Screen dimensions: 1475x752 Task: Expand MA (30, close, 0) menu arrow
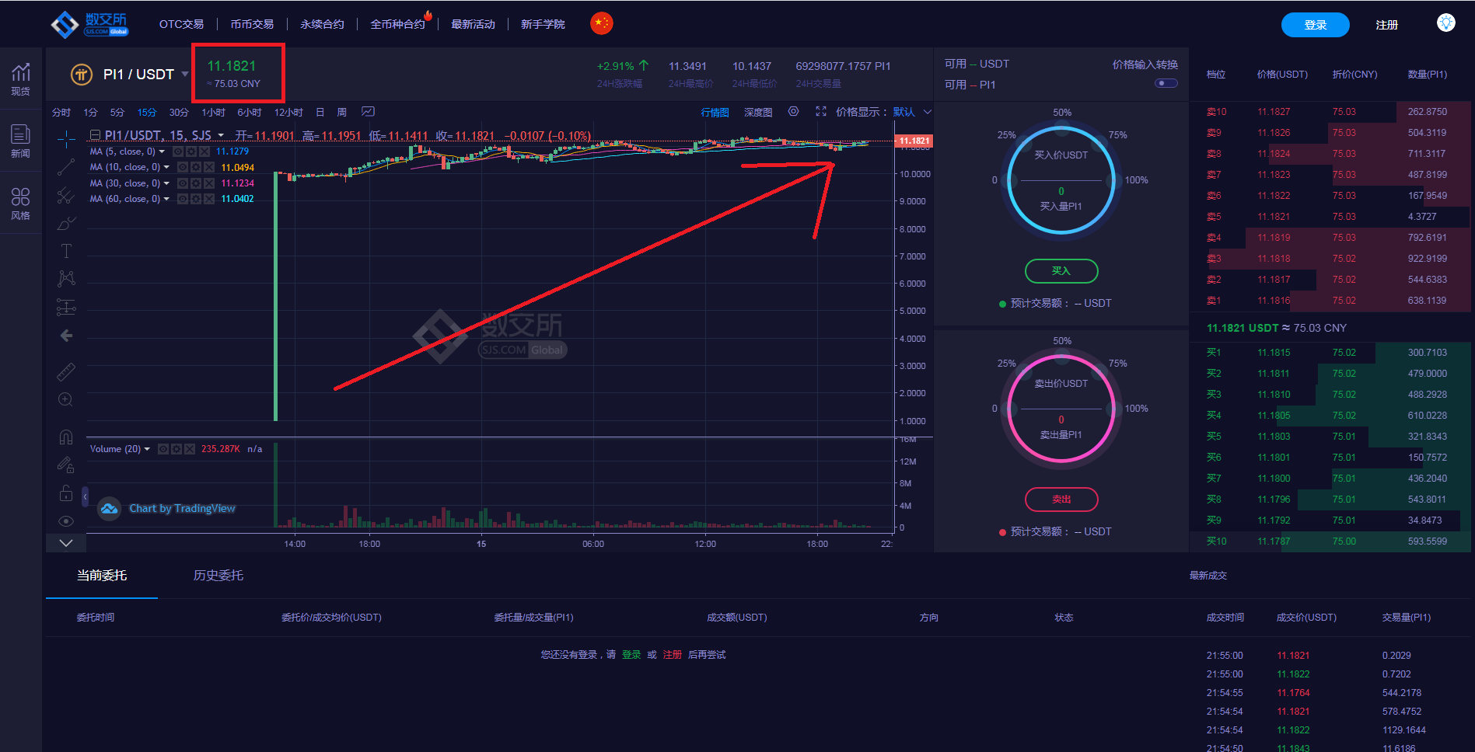pos(166,183)
